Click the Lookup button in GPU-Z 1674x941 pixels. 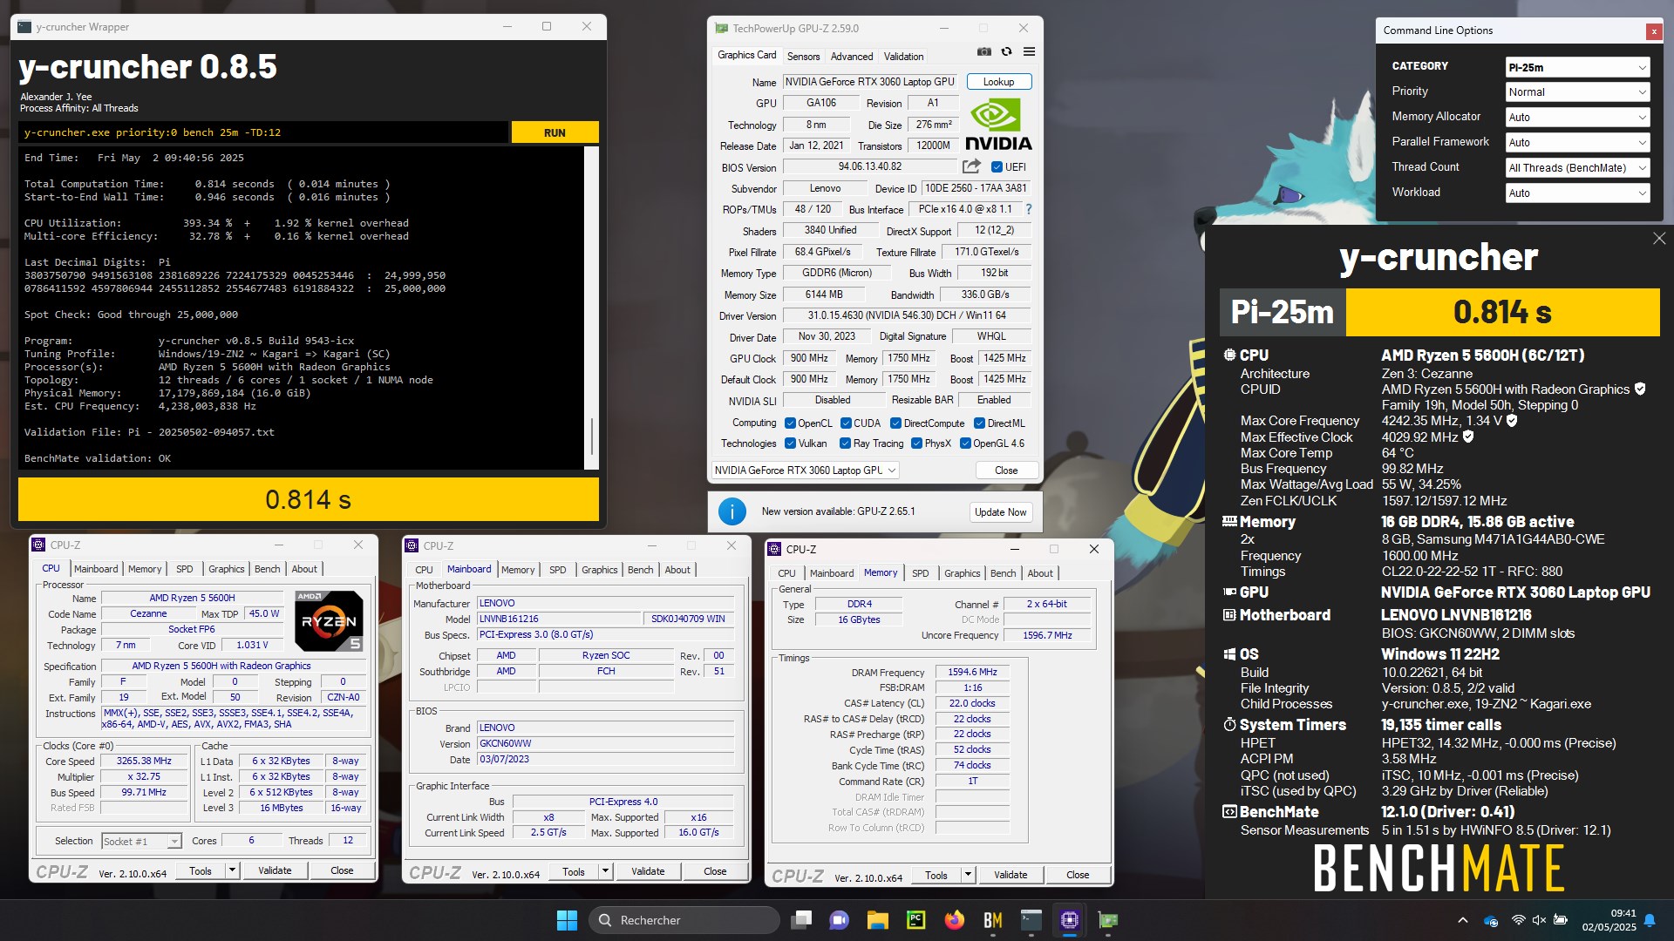[998, 82]
